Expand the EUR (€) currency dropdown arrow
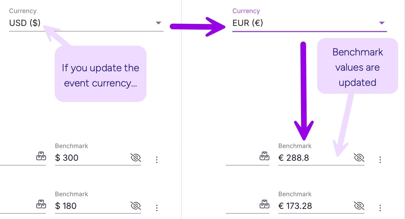The height and width of the screenshot is (219, 405). tap(382, 23)
